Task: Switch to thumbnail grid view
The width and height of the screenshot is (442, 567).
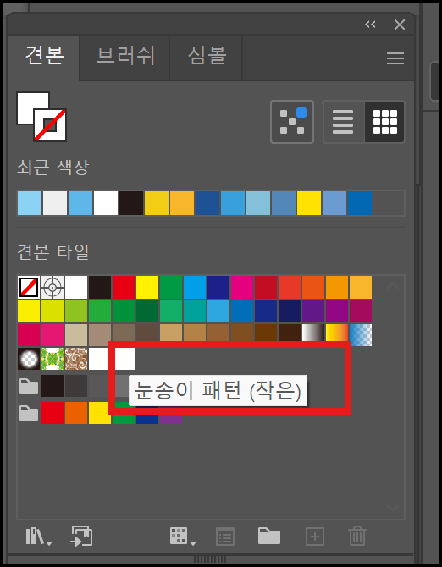Action: coord(385,122)
